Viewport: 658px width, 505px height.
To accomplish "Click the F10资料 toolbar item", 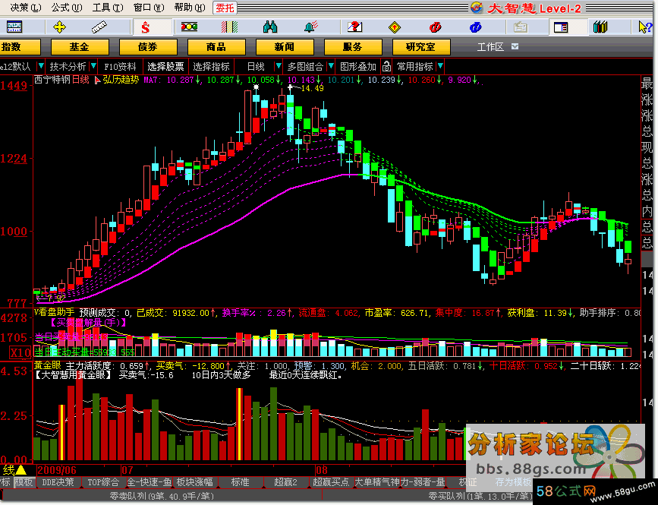I will click(x=120, y=67).
